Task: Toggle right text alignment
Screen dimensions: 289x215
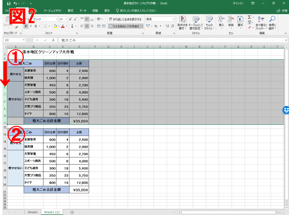Action: click(x=91, y=26)
